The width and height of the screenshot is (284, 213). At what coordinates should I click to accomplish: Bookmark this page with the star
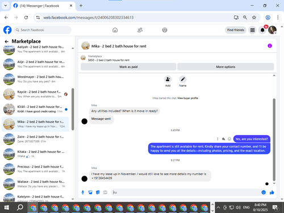[254, 18]
